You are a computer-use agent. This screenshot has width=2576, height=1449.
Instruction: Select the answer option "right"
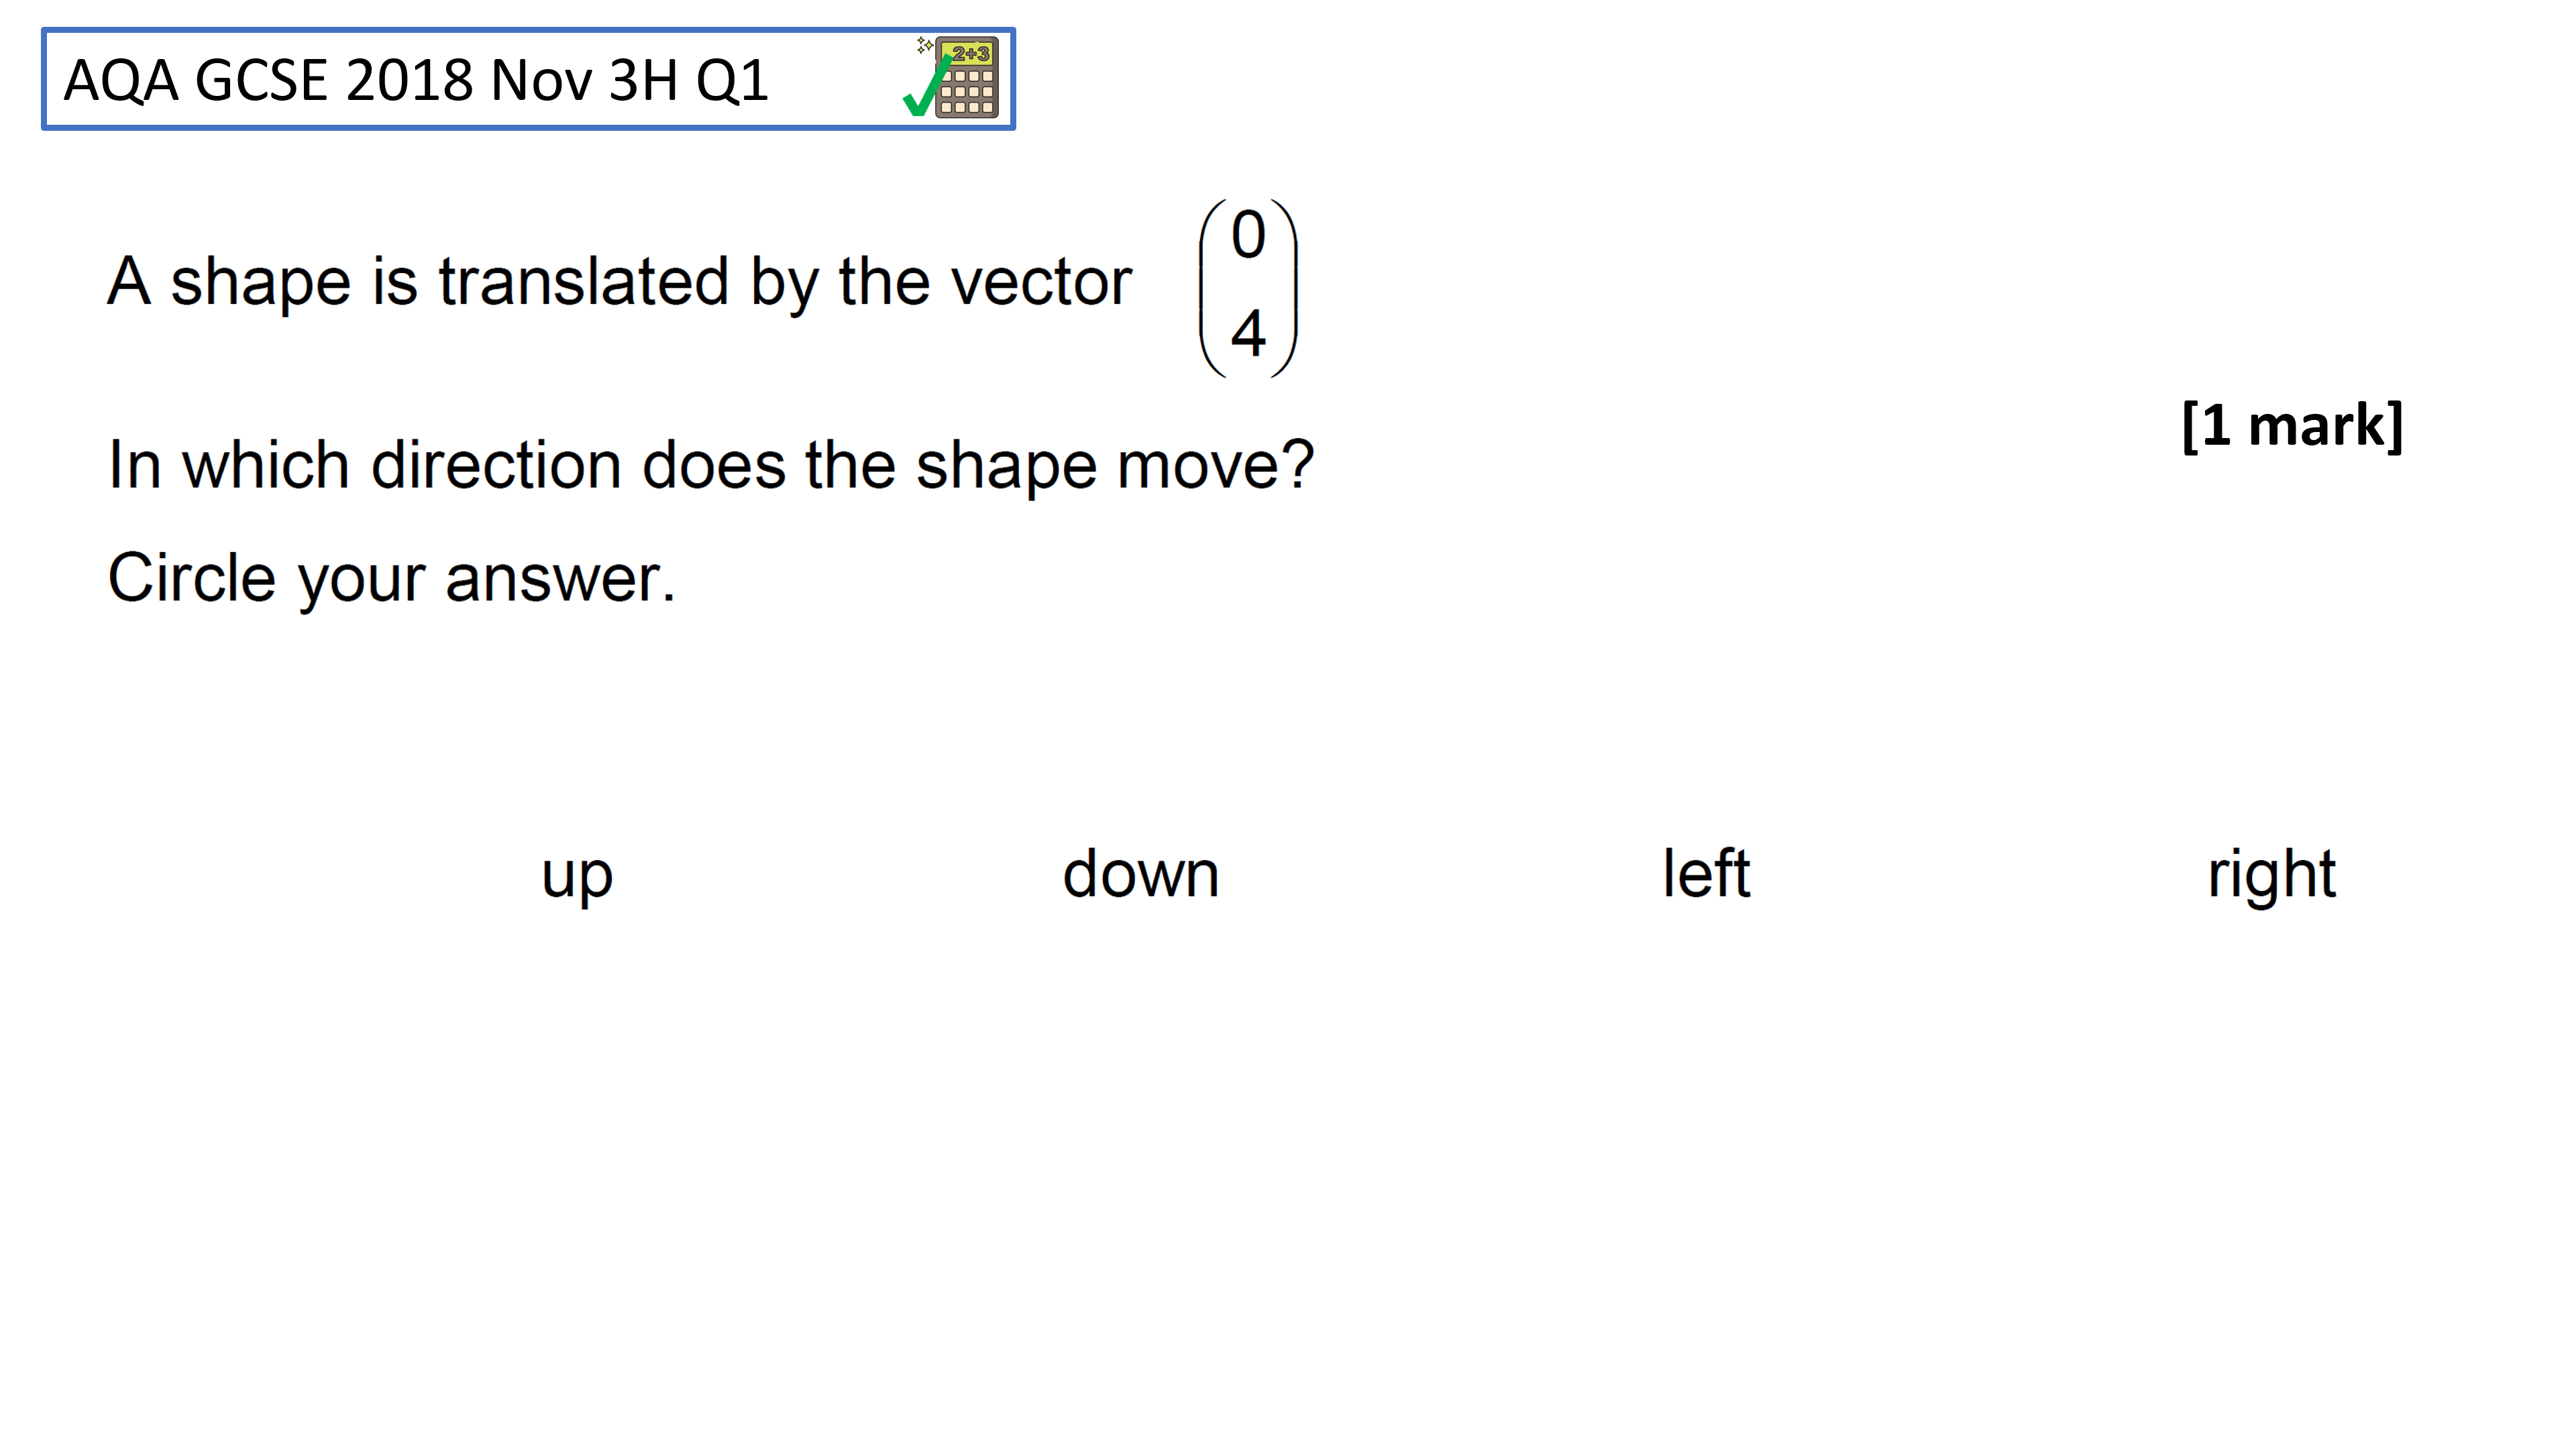2271,876
